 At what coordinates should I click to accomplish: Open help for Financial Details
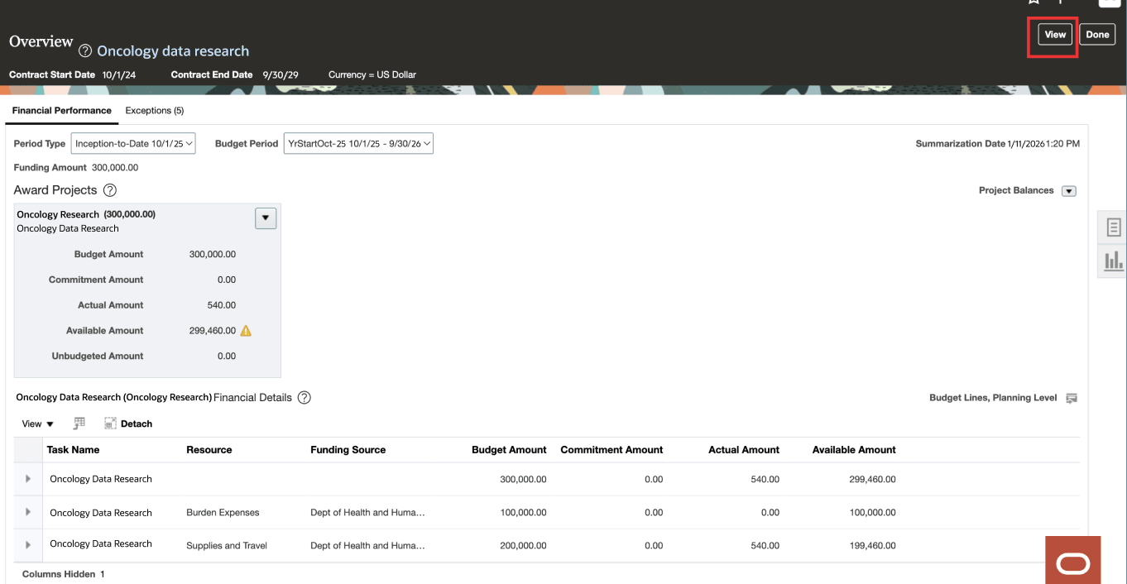tap(304, 397)
